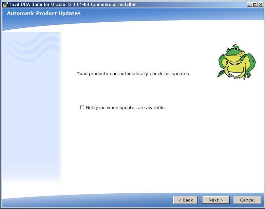This screenshot has width=265, height=209.
Task: Click the 'Notify me when updates are available' label
Action: [x=126, y=107]
